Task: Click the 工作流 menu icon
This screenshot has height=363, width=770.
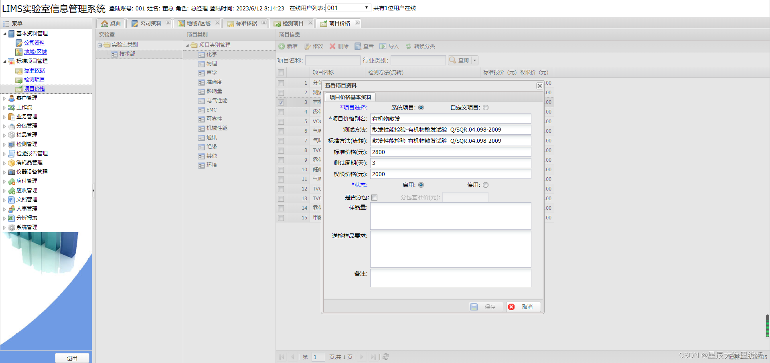Action: click(x=12, y=107)
